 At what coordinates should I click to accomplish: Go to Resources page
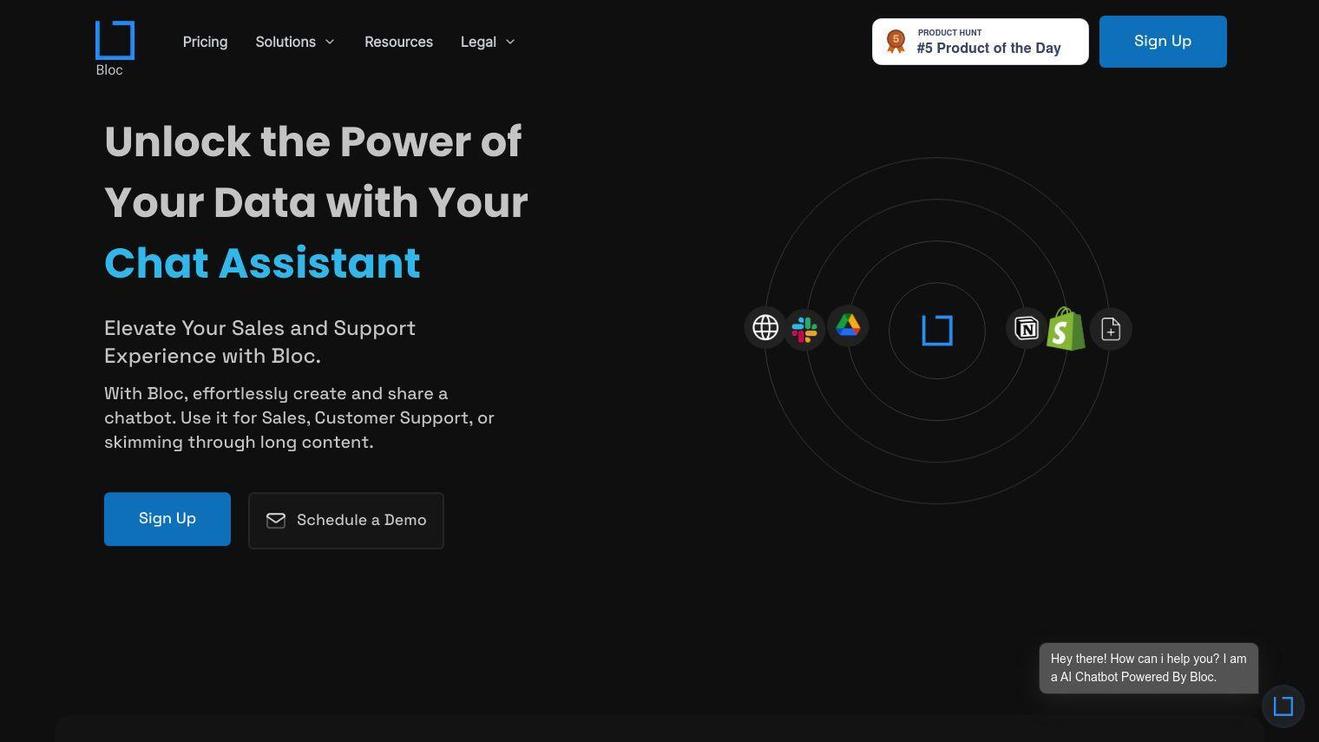coord(398,42)
